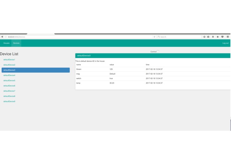Click the Pocket shield icon

[x=222, y=37]
